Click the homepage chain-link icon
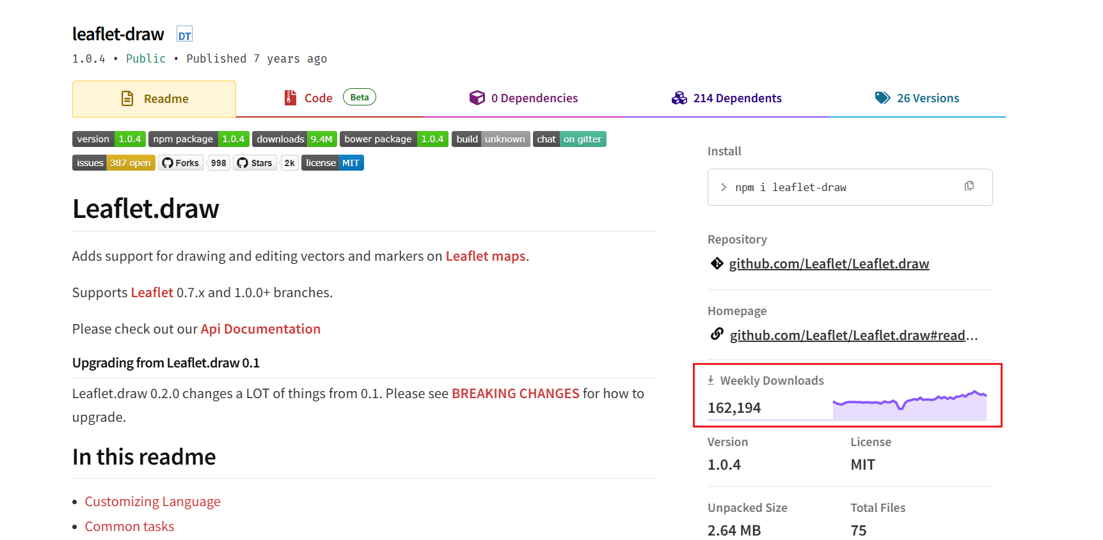The width and height of the screenshot is (1103, 540). (717, 334)
